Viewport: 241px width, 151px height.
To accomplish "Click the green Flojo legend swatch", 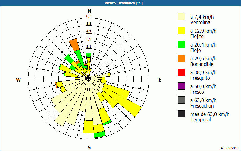I will 181,44.
